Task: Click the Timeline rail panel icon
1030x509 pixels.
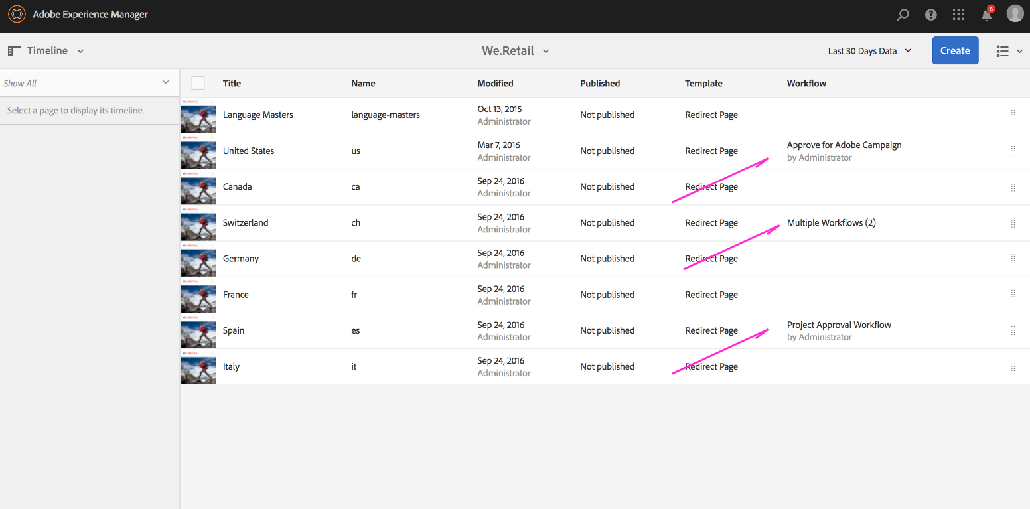Action: [14, 51]
